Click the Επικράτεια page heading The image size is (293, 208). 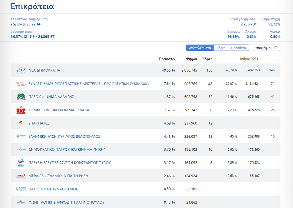pyautogui.click(x=32, y=6)
